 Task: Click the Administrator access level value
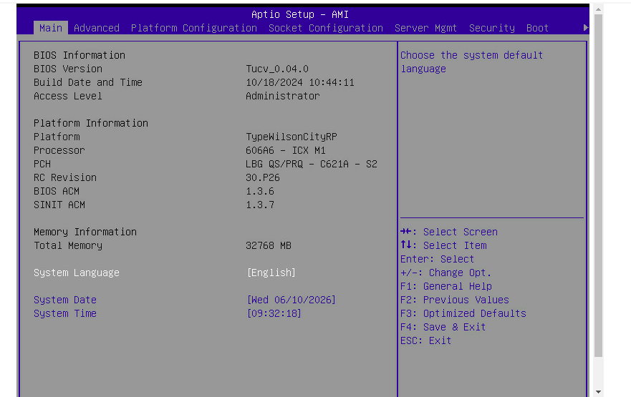(x=283, y=96)
